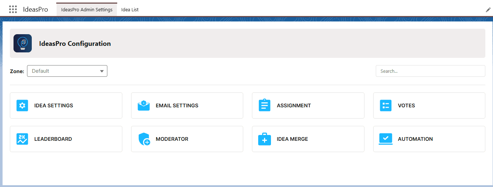
Task: Click the Assignment clipboard icon
Action: [x=264, y=105]
